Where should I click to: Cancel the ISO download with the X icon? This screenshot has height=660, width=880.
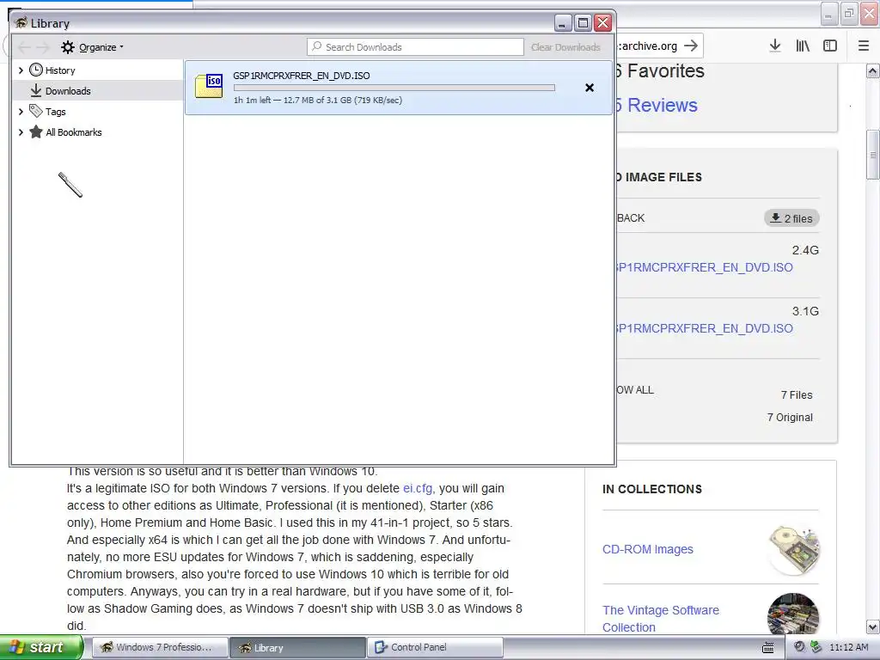[590, 88]
